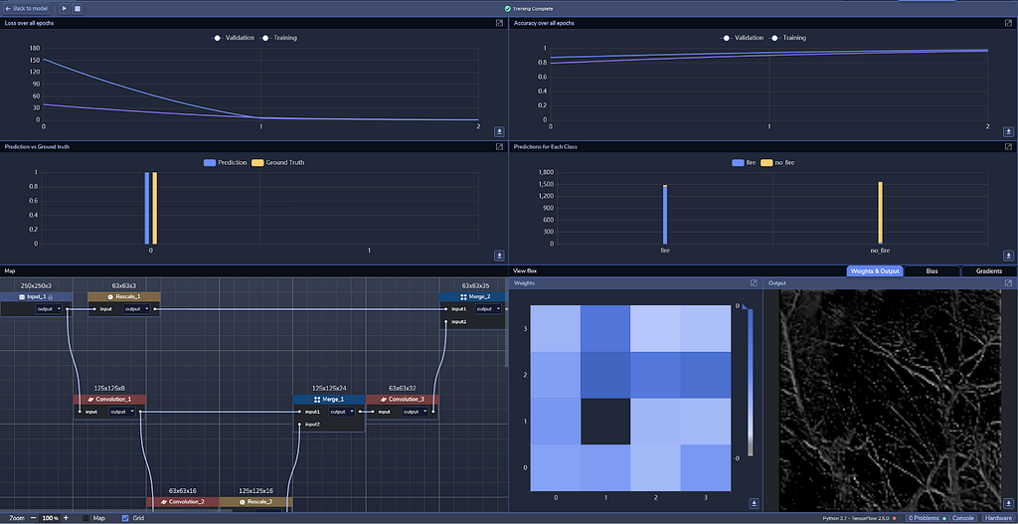The width and height of the screenshot is (1018, 524).
Task: Toggle Training series in Accuracy chart legend
Action: (787, 38)
